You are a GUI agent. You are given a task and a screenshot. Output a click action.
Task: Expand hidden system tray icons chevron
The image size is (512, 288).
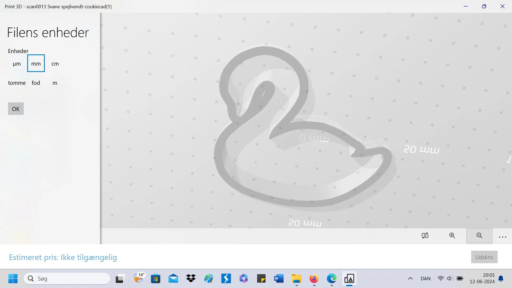410,279
